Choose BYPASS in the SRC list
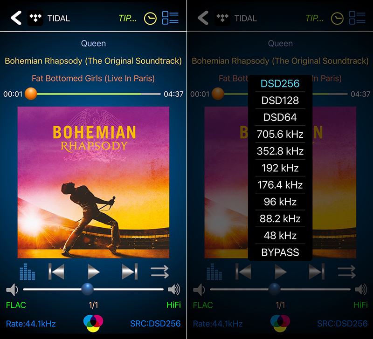Screen dimensions: 373x339 [280, 252]
